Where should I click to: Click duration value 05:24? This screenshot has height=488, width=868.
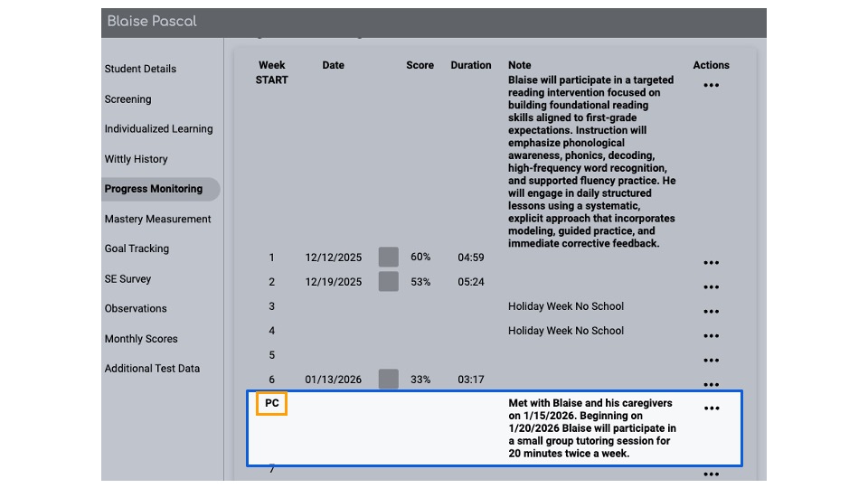pos(470,282)
